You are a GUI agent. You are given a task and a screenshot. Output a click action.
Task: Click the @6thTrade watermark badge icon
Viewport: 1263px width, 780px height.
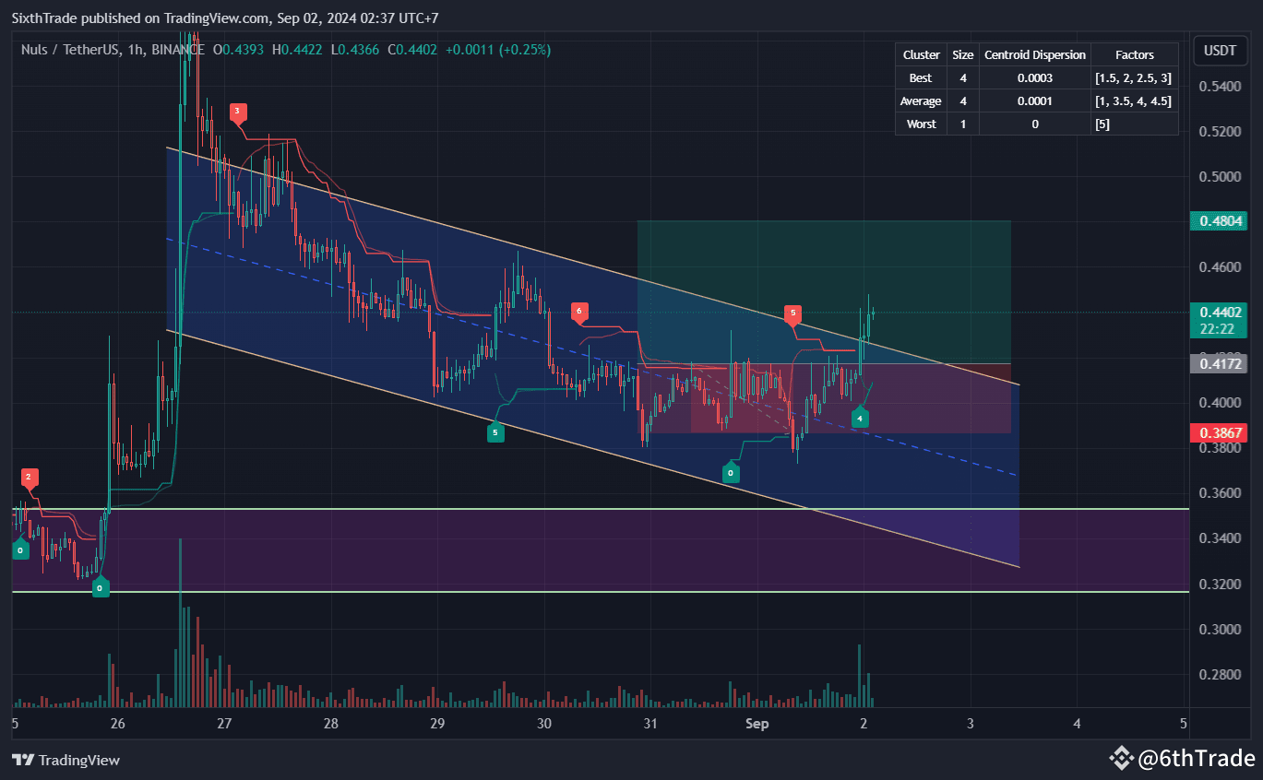[1122, 758]
